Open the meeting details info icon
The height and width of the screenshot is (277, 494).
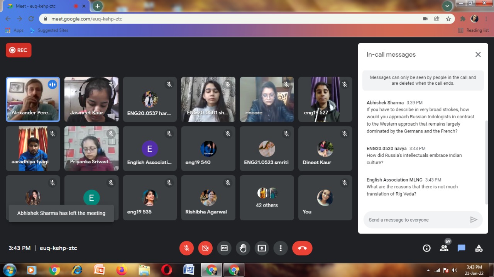coord(426,248)
